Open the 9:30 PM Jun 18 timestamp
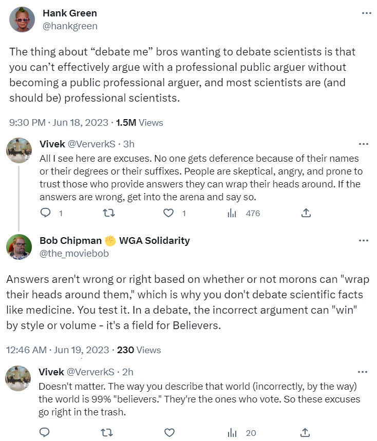The width and height of the screenshot is (377, 441). 59,123
